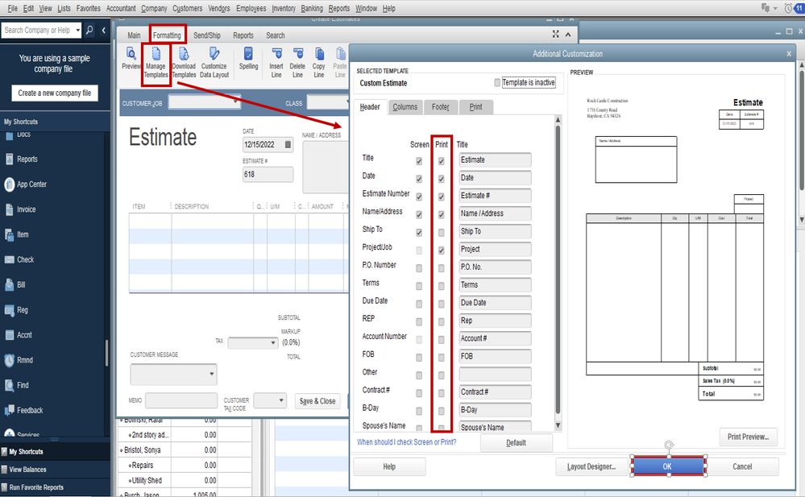805x497 pixels.
Task: Open the Send/Ship ribbon tab
Action: click(x=207, y=35)
